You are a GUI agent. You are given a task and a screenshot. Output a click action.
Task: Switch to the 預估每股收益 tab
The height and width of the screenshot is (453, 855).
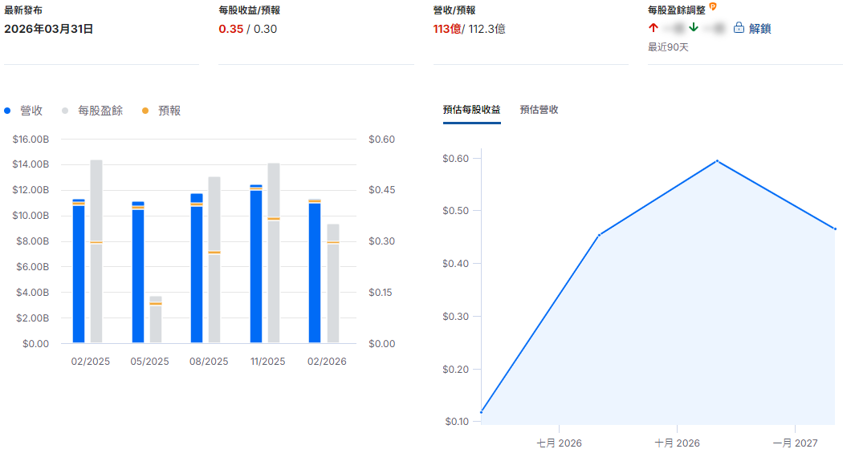point(472,109)
